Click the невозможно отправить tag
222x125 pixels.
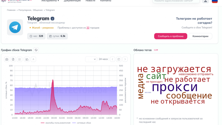(x=196, y=74)
